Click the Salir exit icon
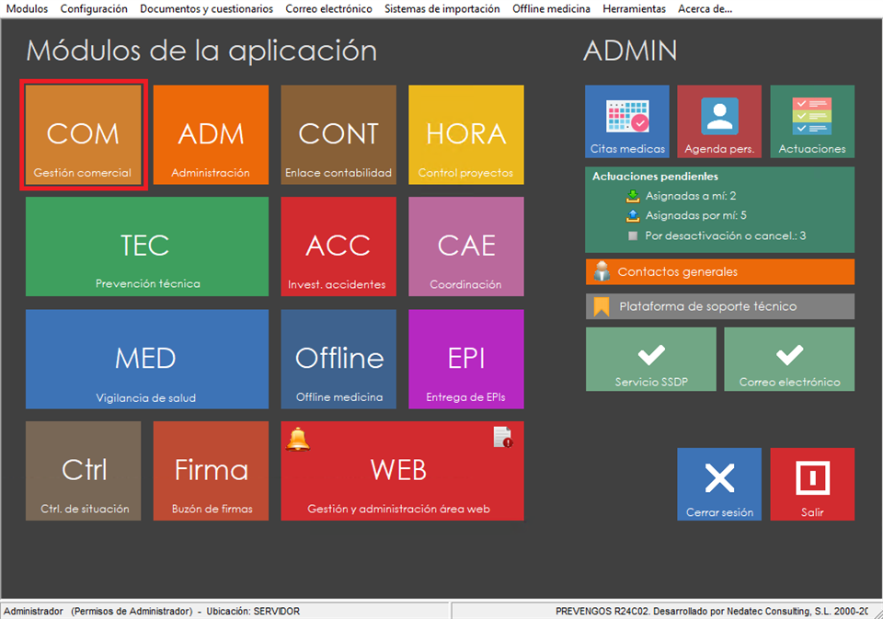The width and height of the screenshot is (883, 619). point(811,479)
